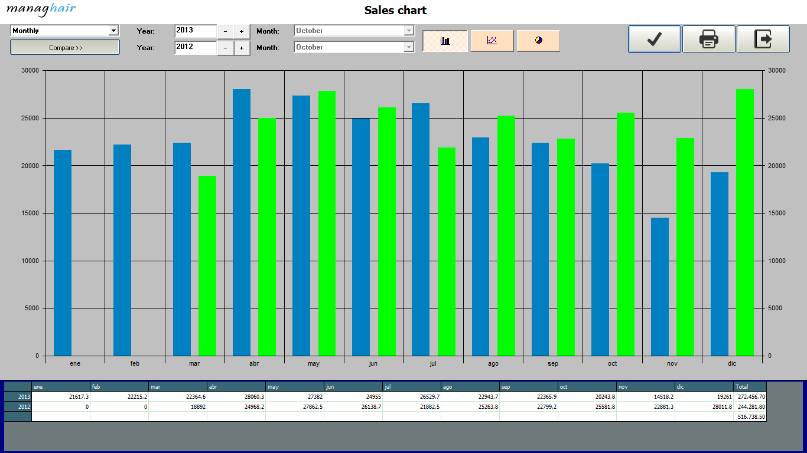Decrease the 2013 year value
Image resolution: width=807 pixels, height=453 pixels.
point(226,31)
